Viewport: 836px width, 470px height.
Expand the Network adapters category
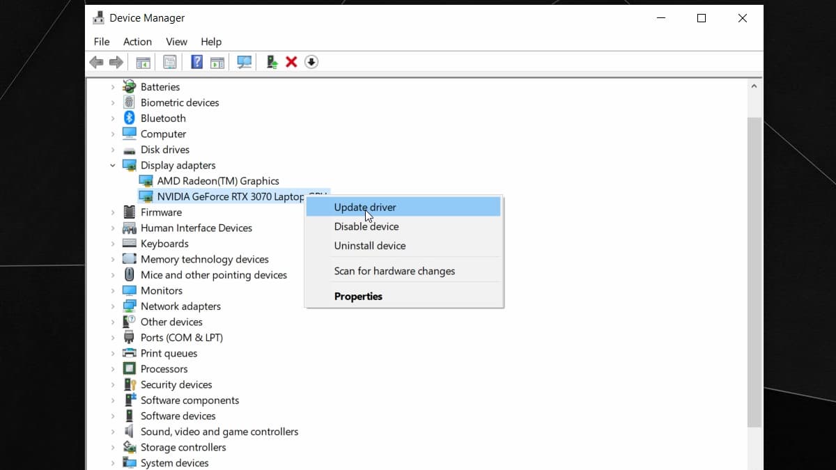click(113, 306)
